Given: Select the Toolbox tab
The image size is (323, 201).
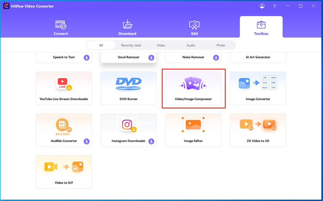Looking at the screenshot, I should point(261,28).
